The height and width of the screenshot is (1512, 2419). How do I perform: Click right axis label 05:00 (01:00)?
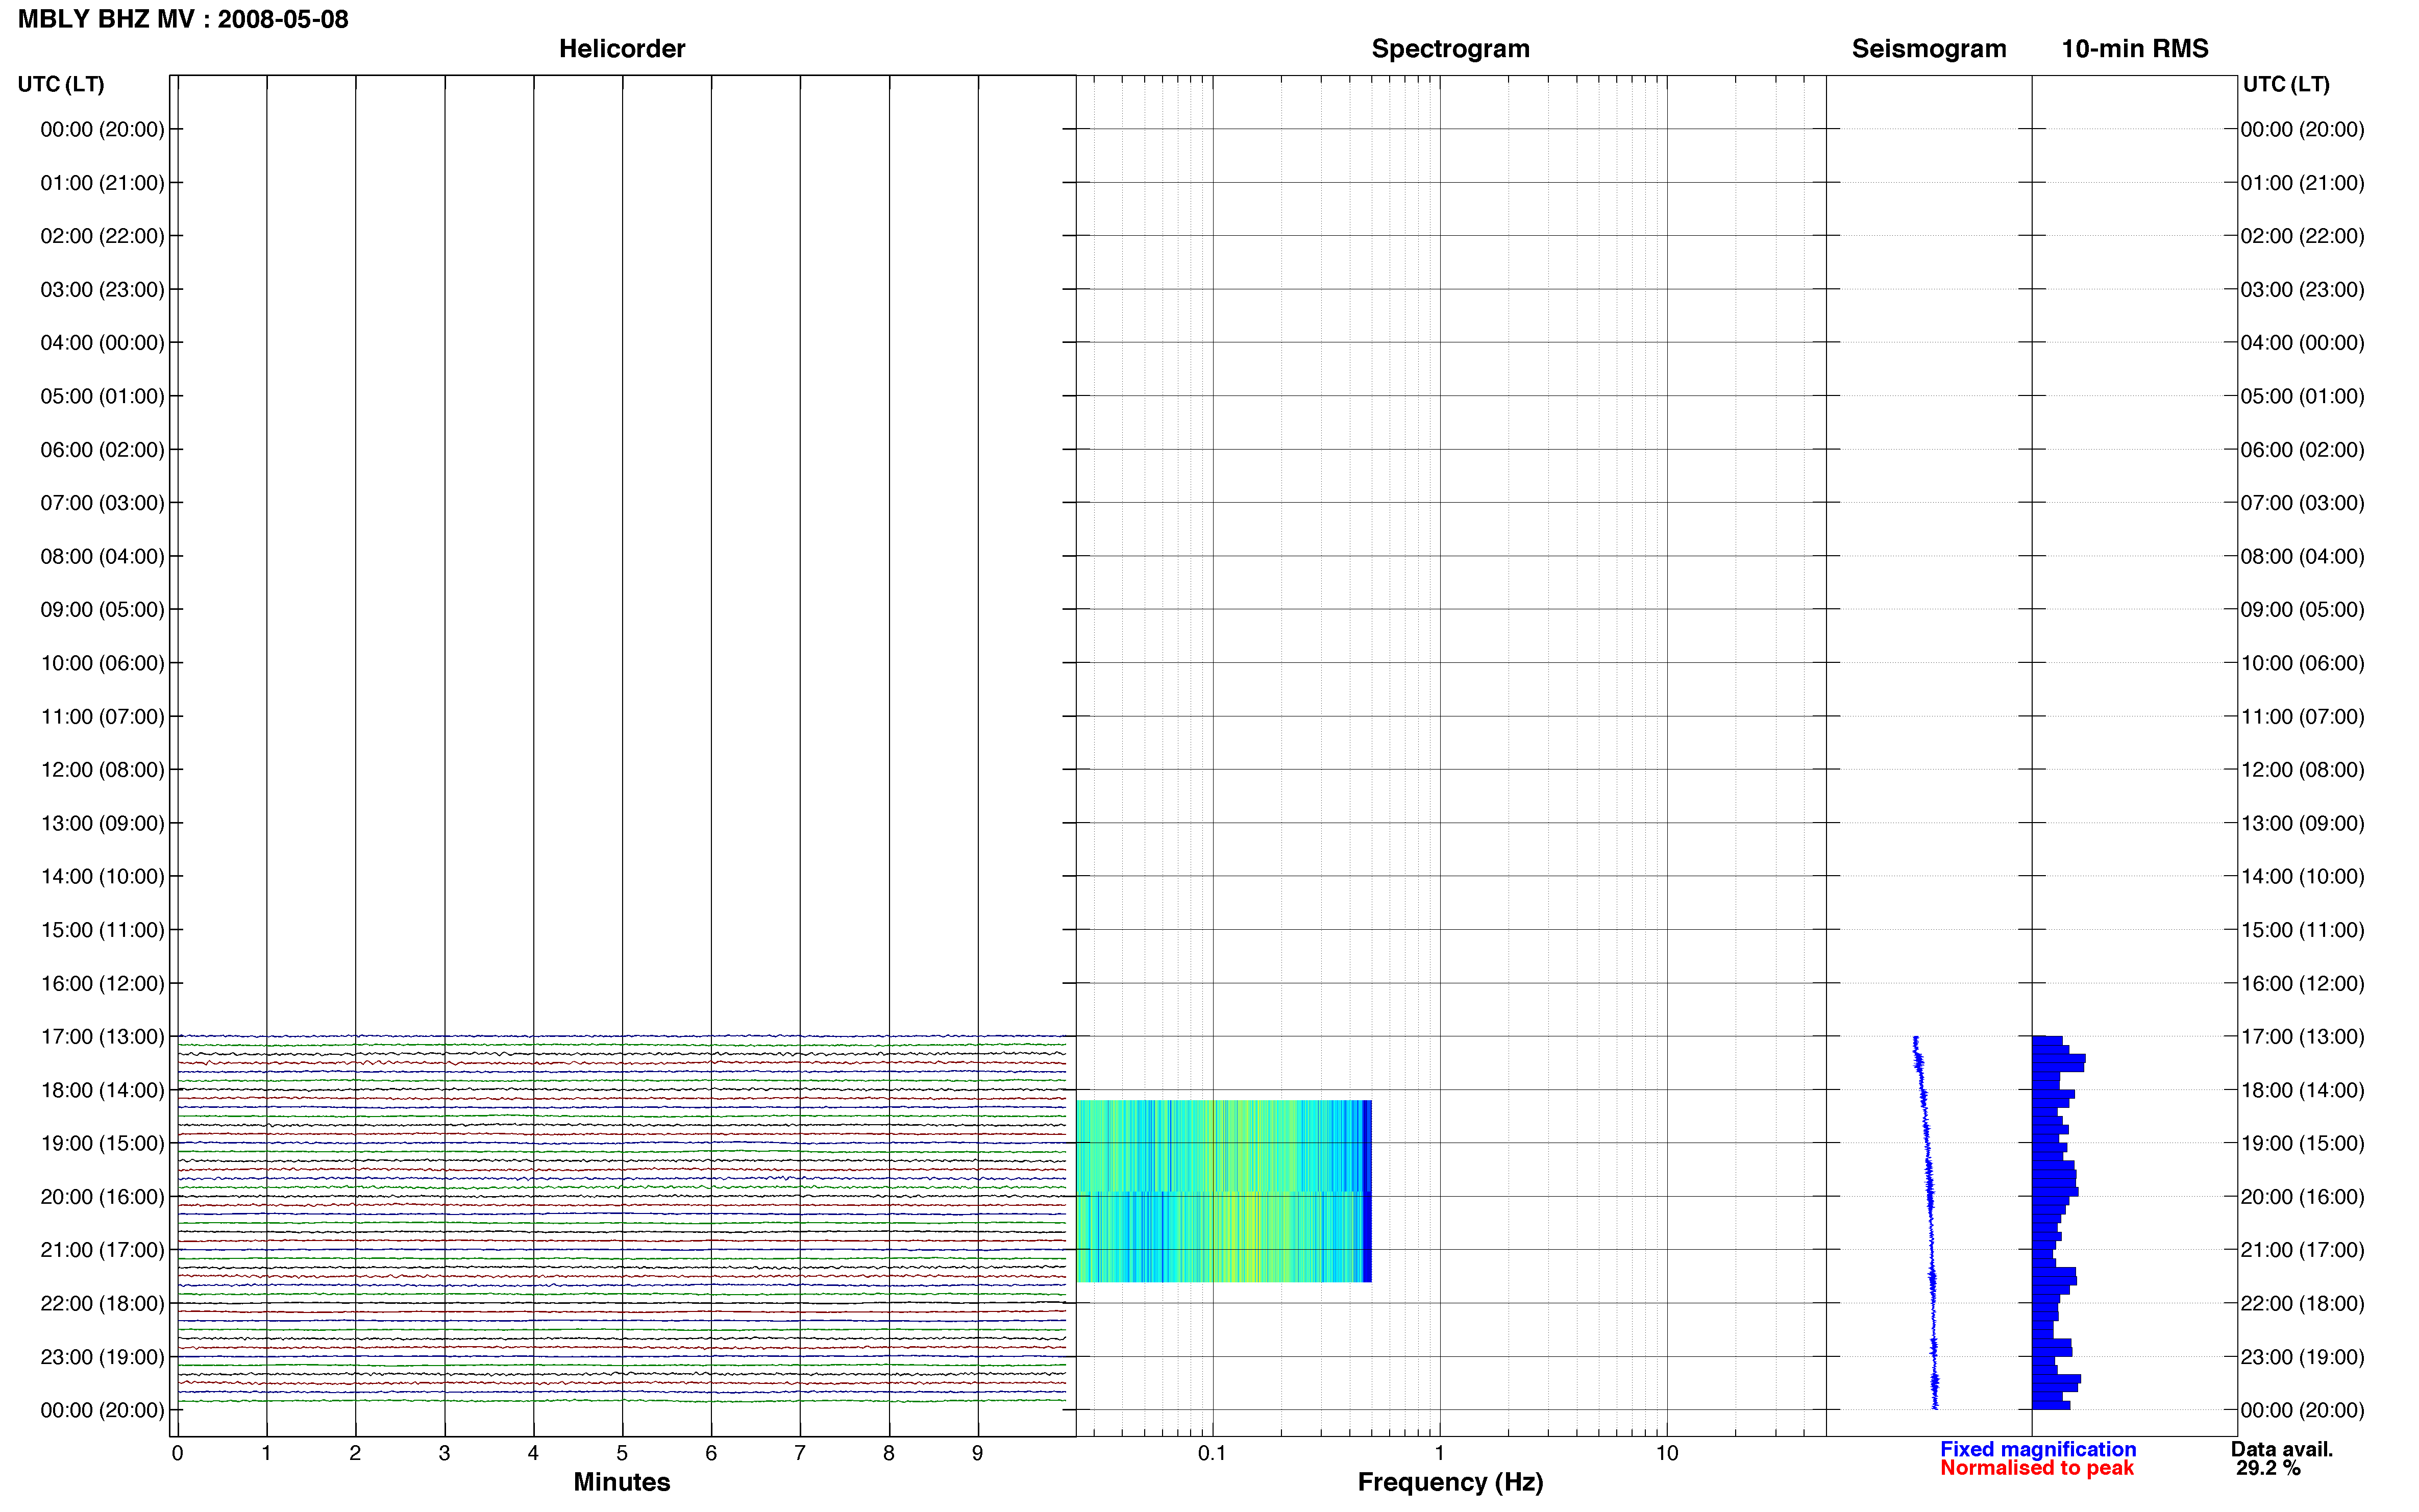coord(2302,396)
